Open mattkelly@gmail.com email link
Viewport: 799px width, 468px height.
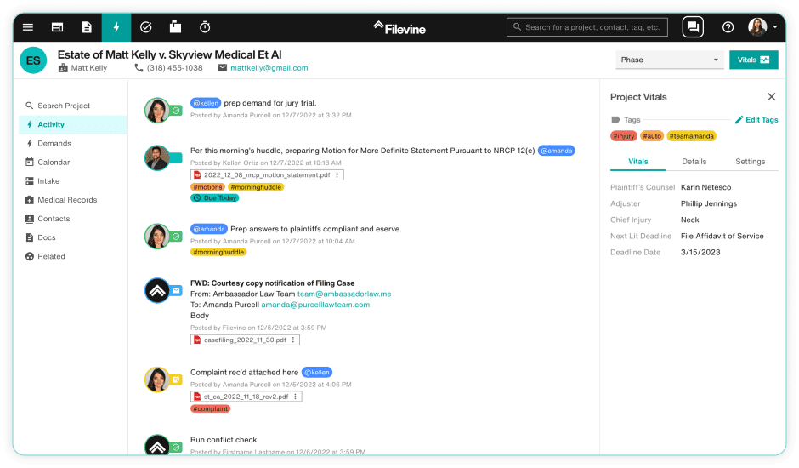click(269, 68)
